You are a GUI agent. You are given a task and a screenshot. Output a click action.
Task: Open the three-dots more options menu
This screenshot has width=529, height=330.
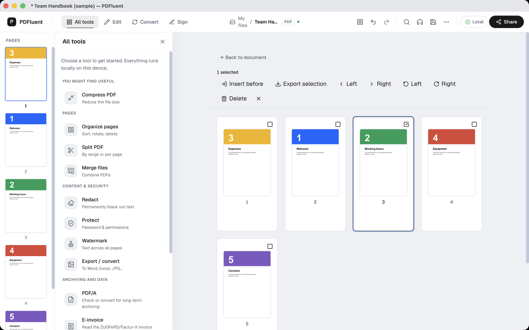(446, 22)
